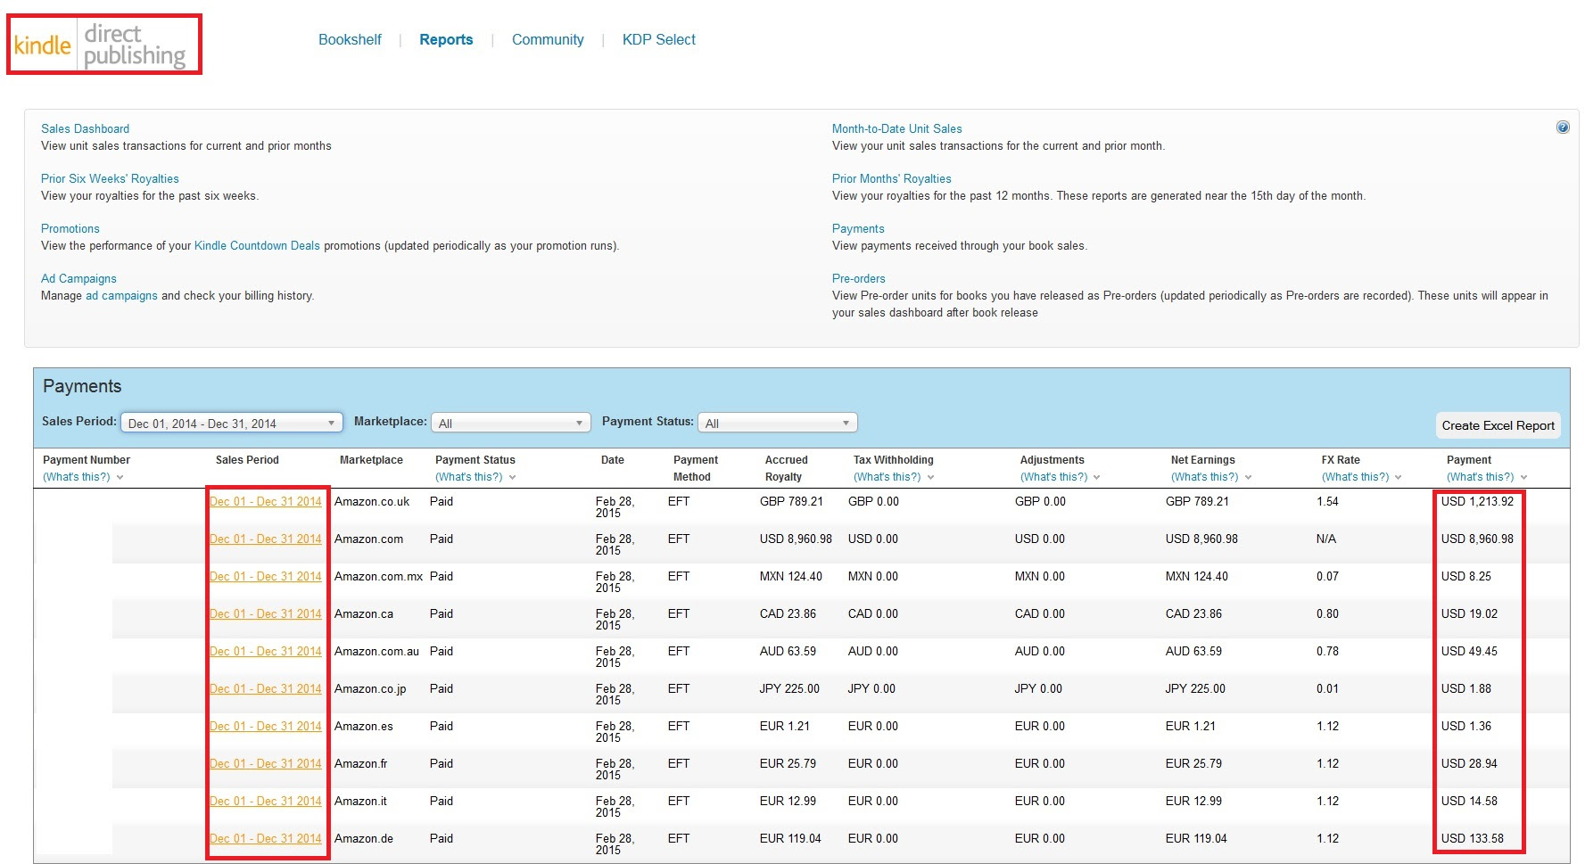Click the Amazon.co.jp marketplace cell
The width and height of the screenshot is (1585, 864).
(370, 688)
